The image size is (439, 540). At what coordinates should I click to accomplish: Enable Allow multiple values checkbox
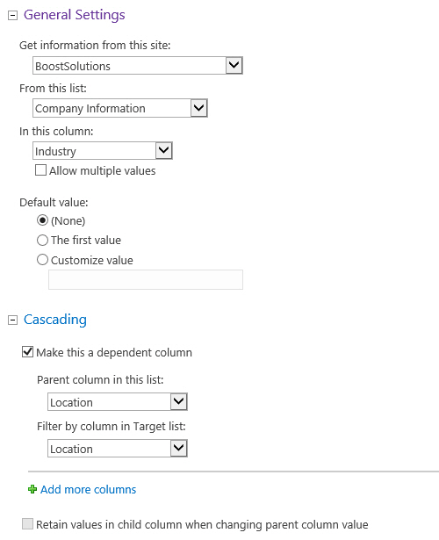click(x=40, y=170)
